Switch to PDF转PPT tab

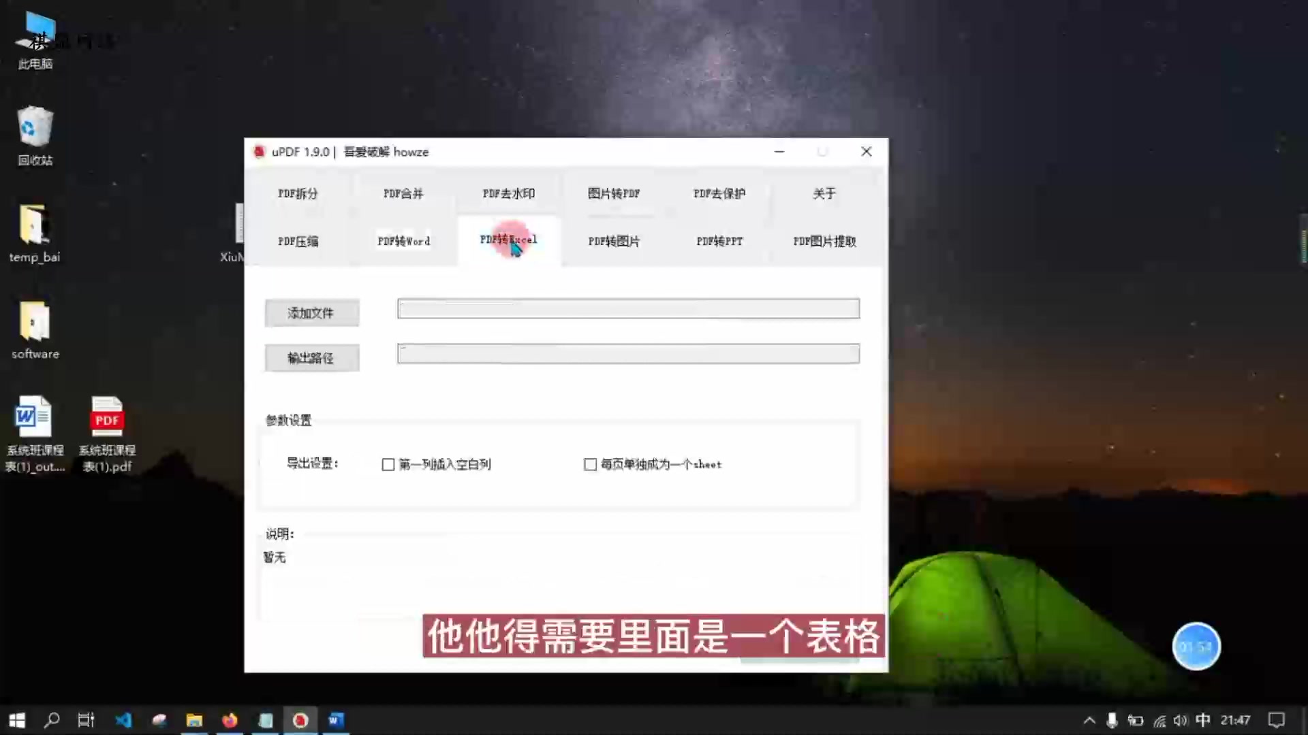pyautogui.click(x=719, y=240)
